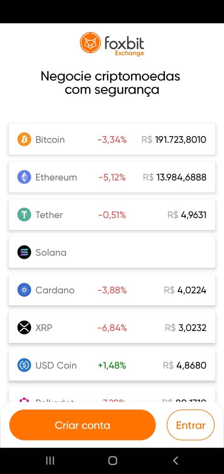This screenshot has width=224, height=474.
Task: Open the Bitcoin price R$ 191.723,8010
Action: pyautogui.click(x=174, y=140)
